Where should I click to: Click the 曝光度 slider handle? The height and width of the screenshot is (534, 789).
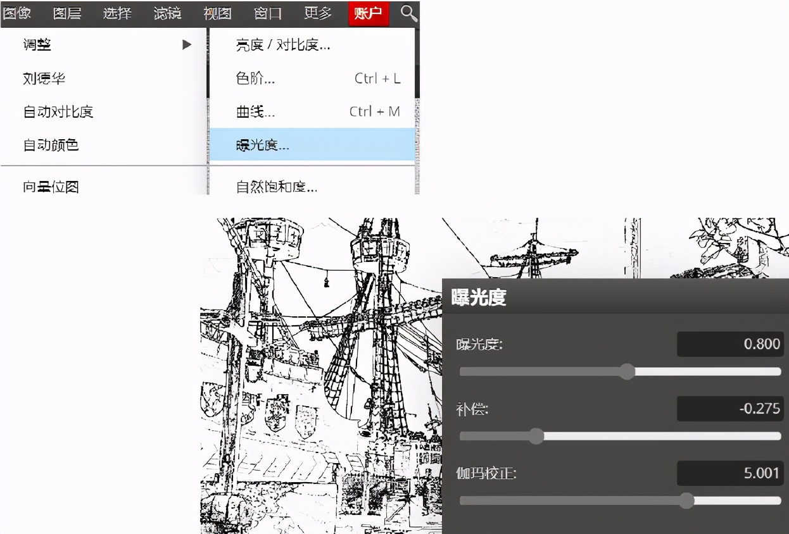627,371
